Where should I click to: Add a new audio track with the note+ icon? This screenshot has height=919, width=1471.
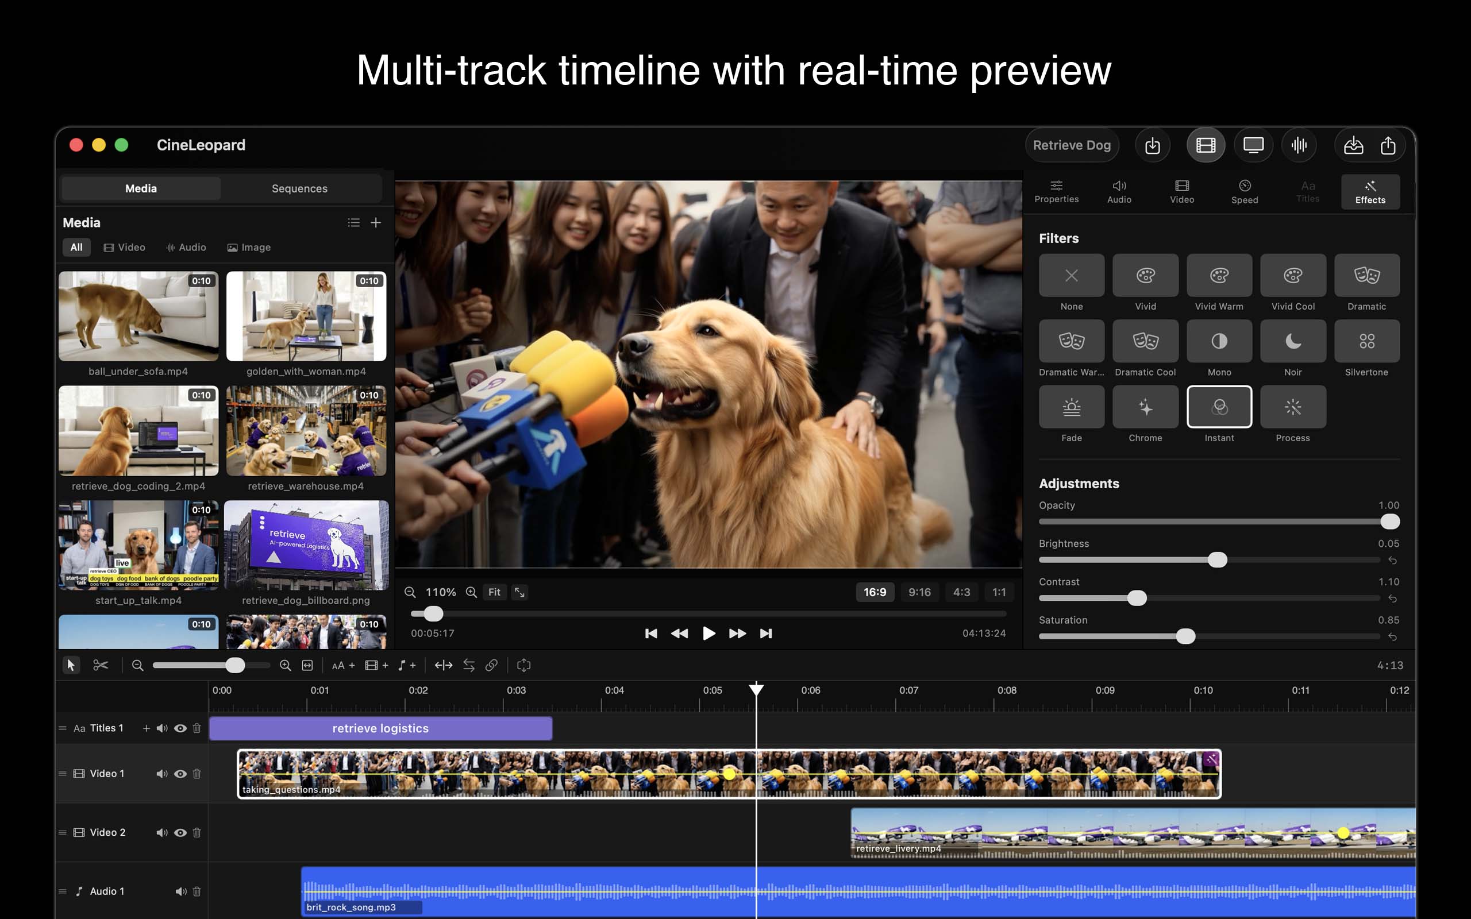coord(406,665)
